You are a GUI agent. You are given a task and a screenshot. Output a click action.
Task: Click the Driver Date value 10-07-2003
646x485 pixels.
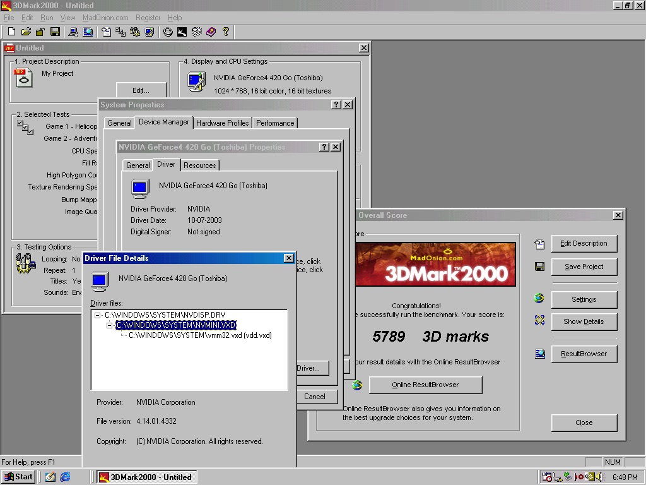coord(204,220)
